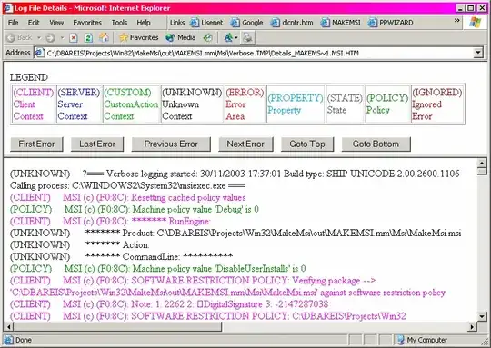Click the log pane scroll-up arrow

(483, 163)
